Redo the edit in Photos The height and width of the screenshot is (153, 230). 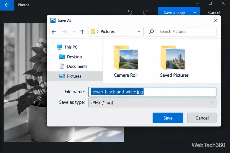(145, 12)
